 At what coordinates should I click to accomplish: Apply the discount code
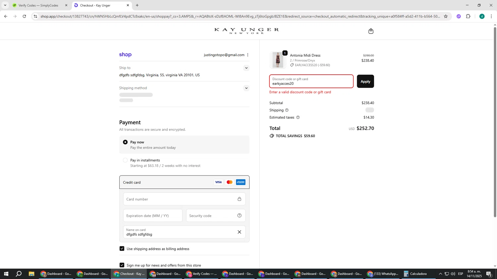(x=365, y=81)
